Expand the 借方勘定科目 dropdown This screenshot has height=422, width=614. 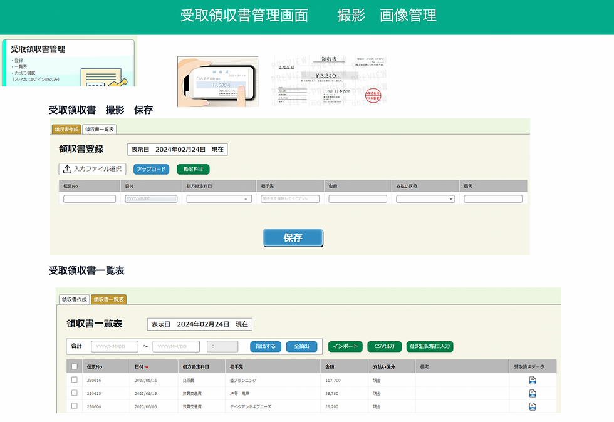coord(219,199)
